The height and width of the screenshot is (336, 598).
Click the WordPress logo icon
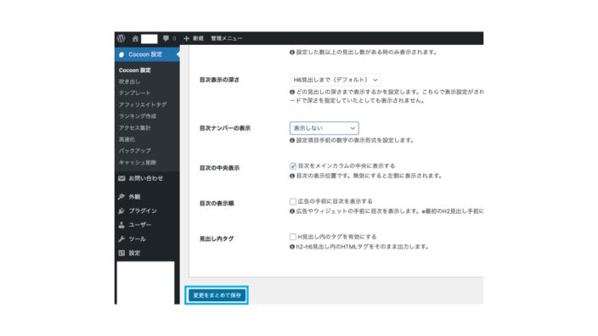coord(121,38)
